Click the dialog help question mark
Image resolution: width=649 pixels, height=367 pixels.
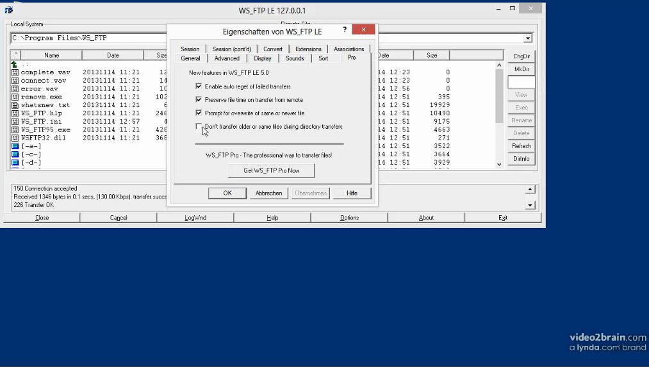345,29
